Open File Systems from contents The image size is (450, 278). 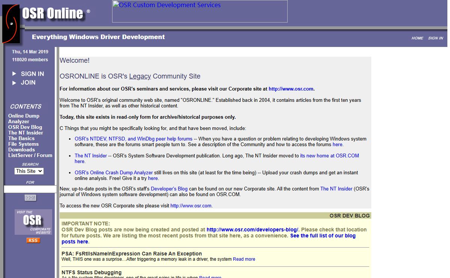click(23, 144)
